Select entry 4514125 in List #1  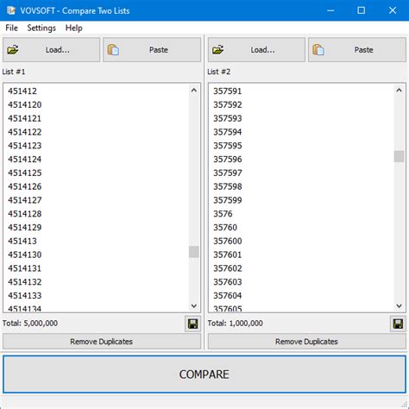pyautogui.click(x=25, y=173)
